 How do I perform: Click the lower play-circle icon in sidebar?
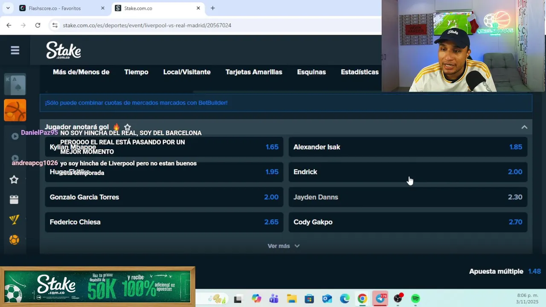point(15,158)
